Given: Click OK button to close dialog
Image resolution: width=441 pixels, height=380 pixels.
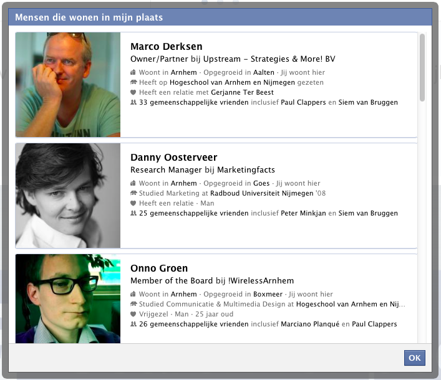Looking at the screenshot, I should [414, 358].
